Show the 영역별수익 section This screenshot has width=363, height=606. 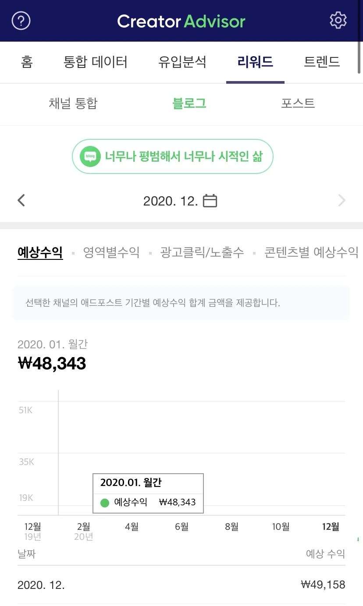coord(111,252)
